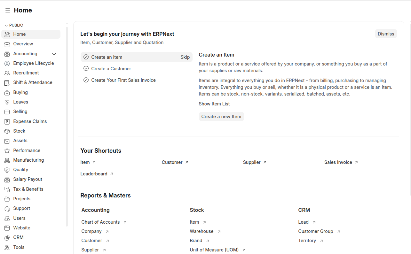Click the Accounting icon in sidebar
Screen dimensions: 411x254
pos(7,54)
